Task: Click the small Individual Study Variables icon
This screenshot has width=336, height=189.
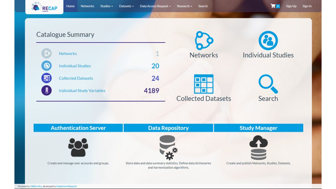Action: point(46,90)
